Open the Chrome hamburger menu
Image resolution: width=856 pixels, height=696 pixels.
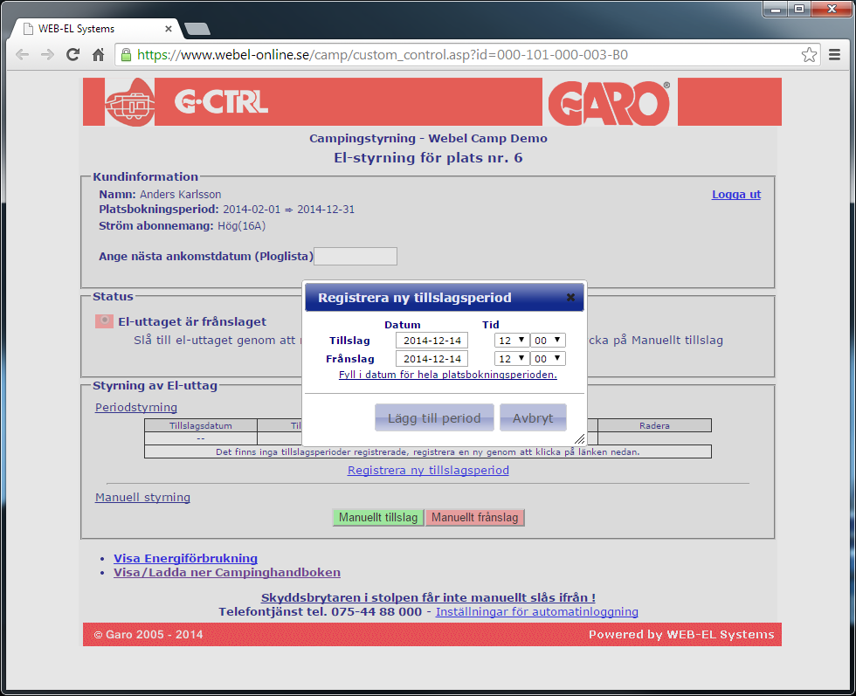(x=834, y=55)
